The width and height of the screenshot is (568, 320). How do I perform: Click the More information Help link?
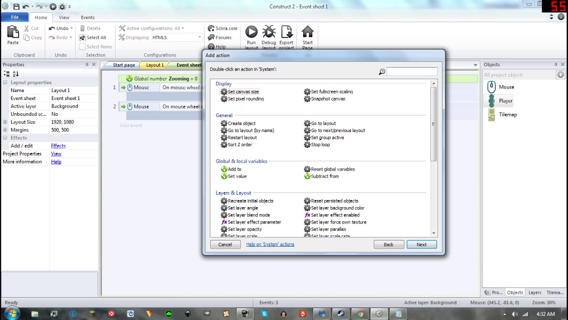56,162
